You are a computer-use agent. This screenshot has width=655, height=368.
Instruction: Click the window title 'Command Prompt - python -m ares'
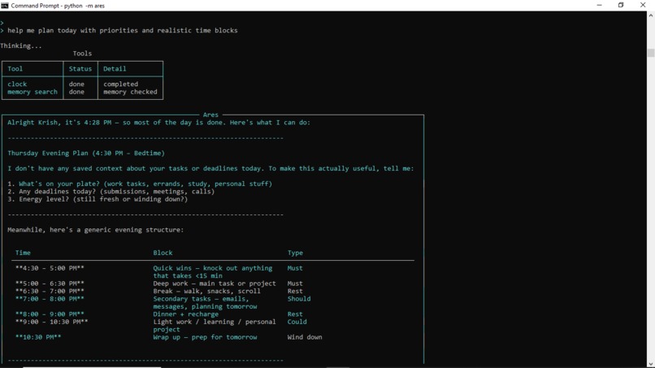[x=58, y=6]
